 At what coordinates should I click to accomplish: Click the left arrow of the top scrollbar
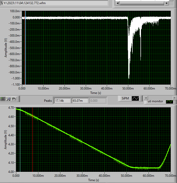(117, 3)
